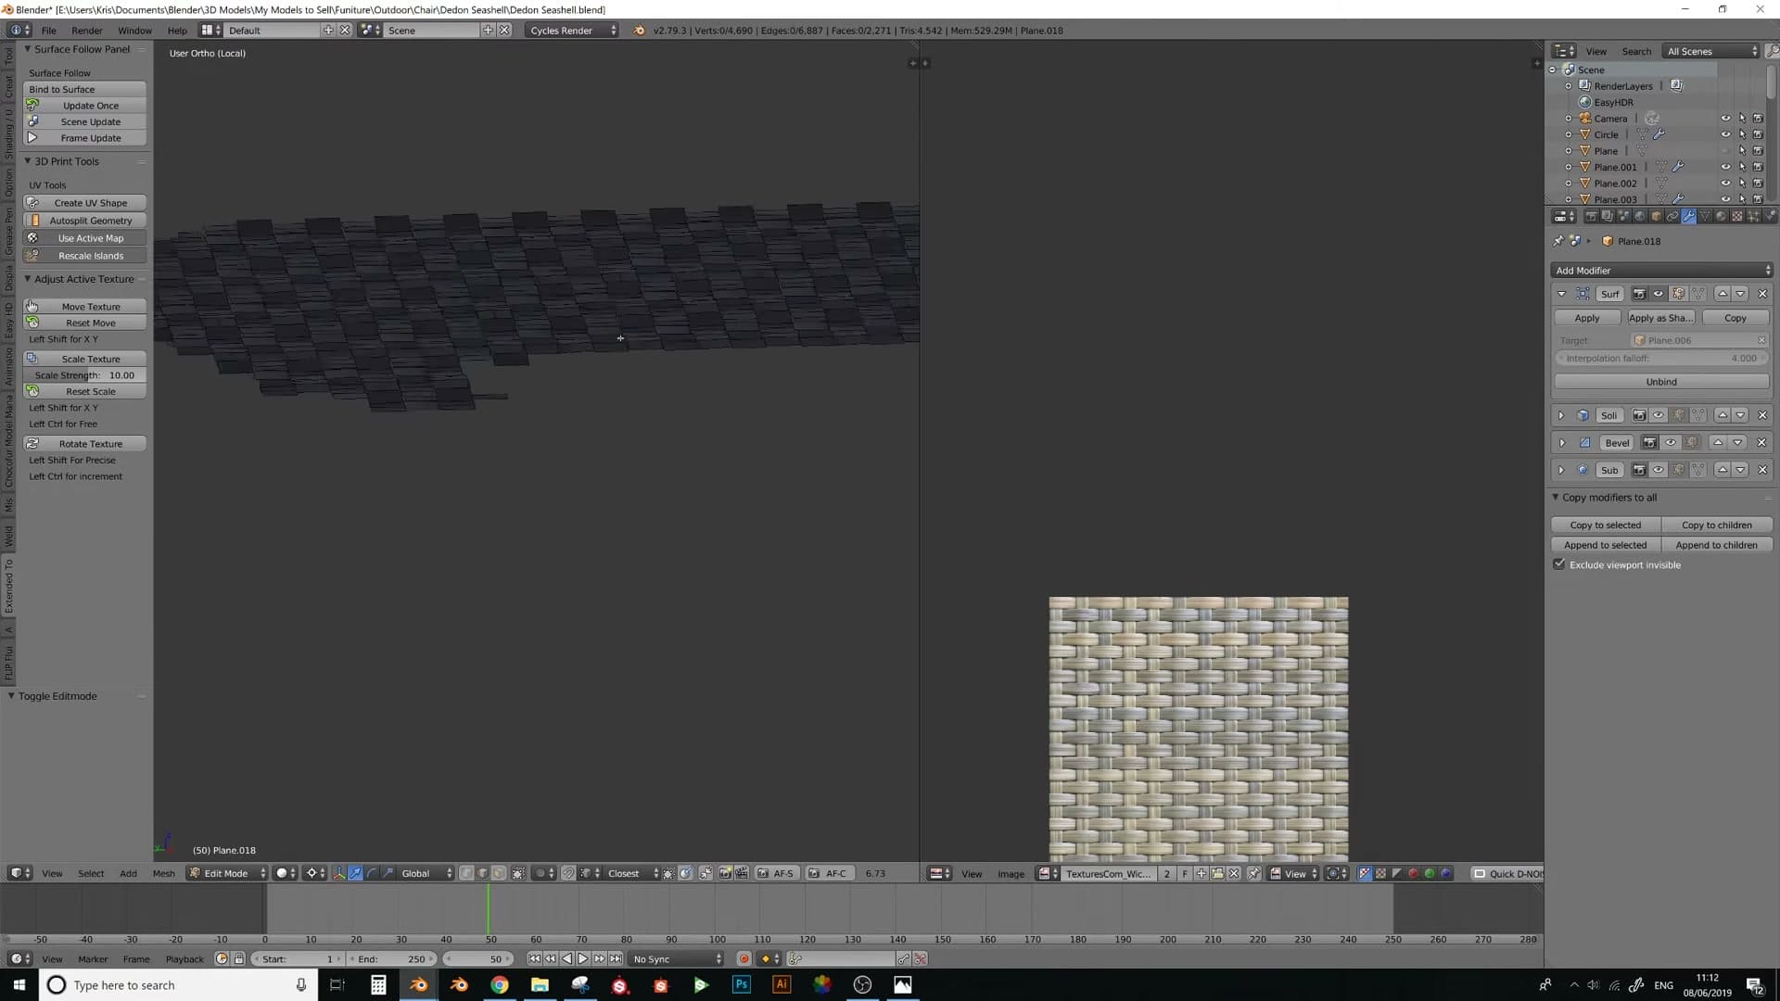Screen dimensions: 1780x1001
Task: Open the Closest snap target dropdown
Action: pos(632,873)
